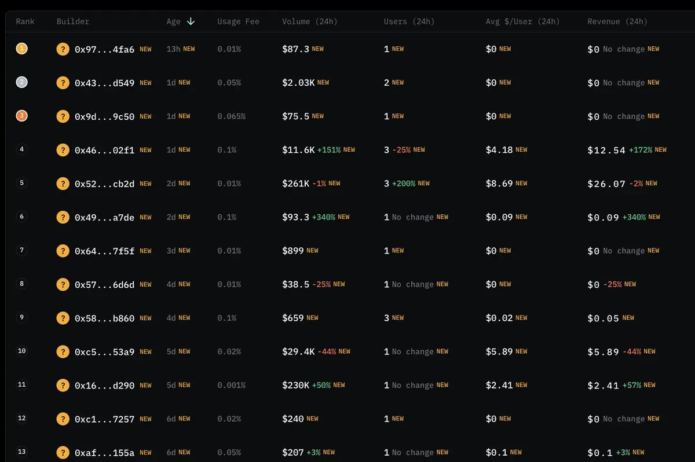Image resolution: width=695 pixels, height=462 pixels.
Task: Click question mark avatar for 0xc5...53a9
Action: pyautogui.click(x=63, y=351)
